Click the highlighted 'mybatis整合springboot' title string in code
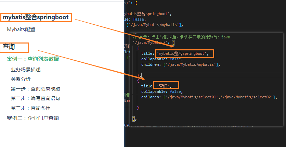286x147 pixels. point(184,53)
